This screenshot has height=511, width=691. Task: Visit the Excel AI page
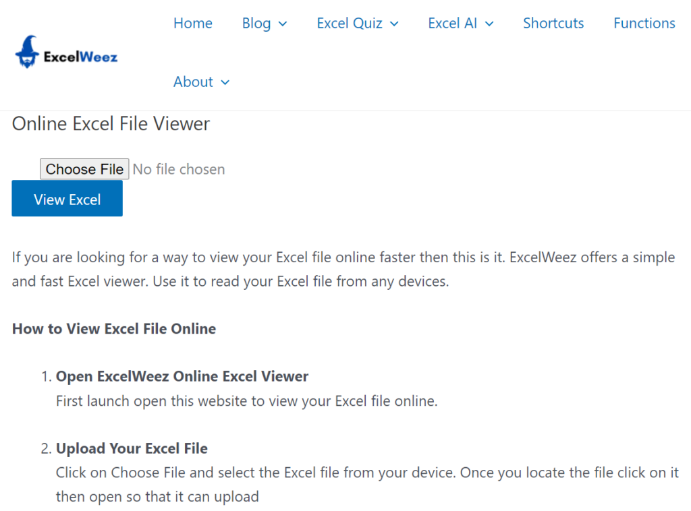pyautogui.click(x=452, y=23)
